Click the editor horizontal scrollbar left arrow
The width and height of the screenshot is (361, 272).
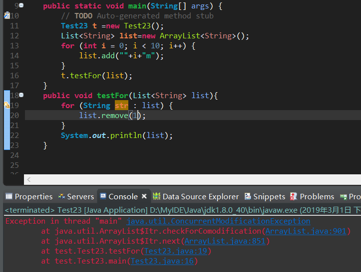[x=29, y=179]
